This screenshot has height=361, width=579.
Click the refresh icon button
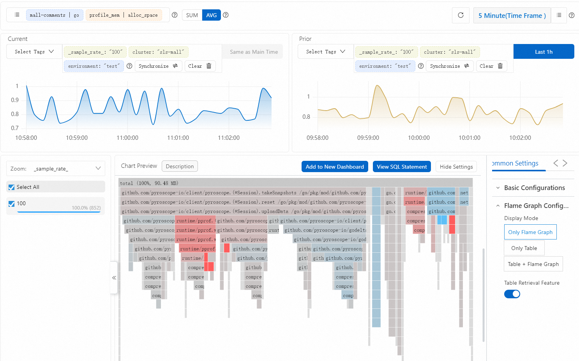pyautogui.click(x=461, y=15)
